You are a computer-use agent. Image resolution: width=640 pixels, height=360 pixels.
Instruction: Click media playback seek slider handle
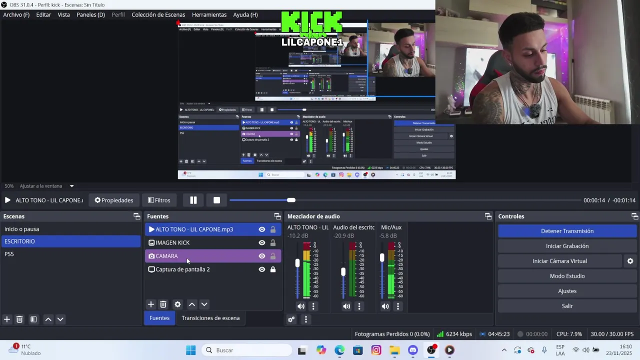(x=291, y=200)
